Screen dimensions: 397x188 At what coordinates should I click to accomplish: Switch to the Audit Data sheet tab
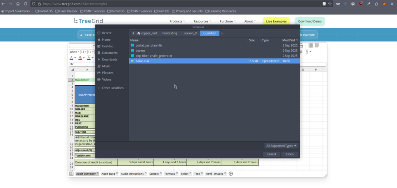point(108,174)
